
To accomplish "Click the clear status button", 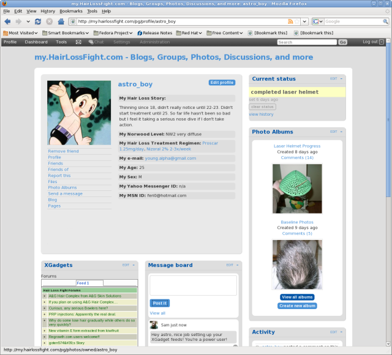I will click(x=263, y=106).
